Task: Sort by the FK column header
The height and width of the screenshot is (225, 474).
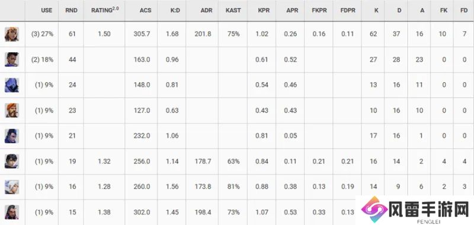Action: click(442, 11)
